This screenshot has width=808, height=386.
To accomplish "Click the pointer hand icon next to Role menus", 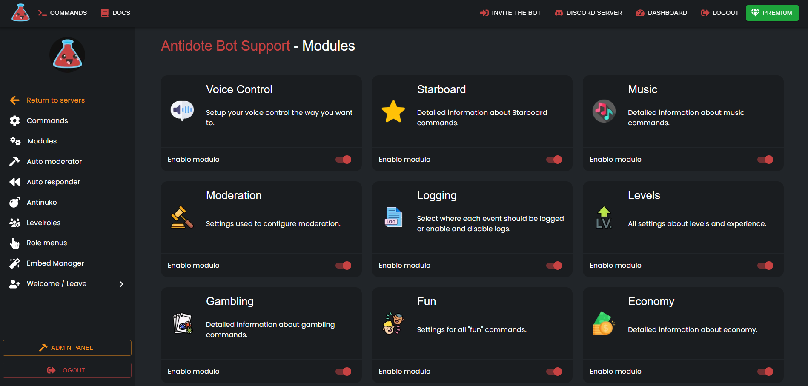I will tap(15, 243).
